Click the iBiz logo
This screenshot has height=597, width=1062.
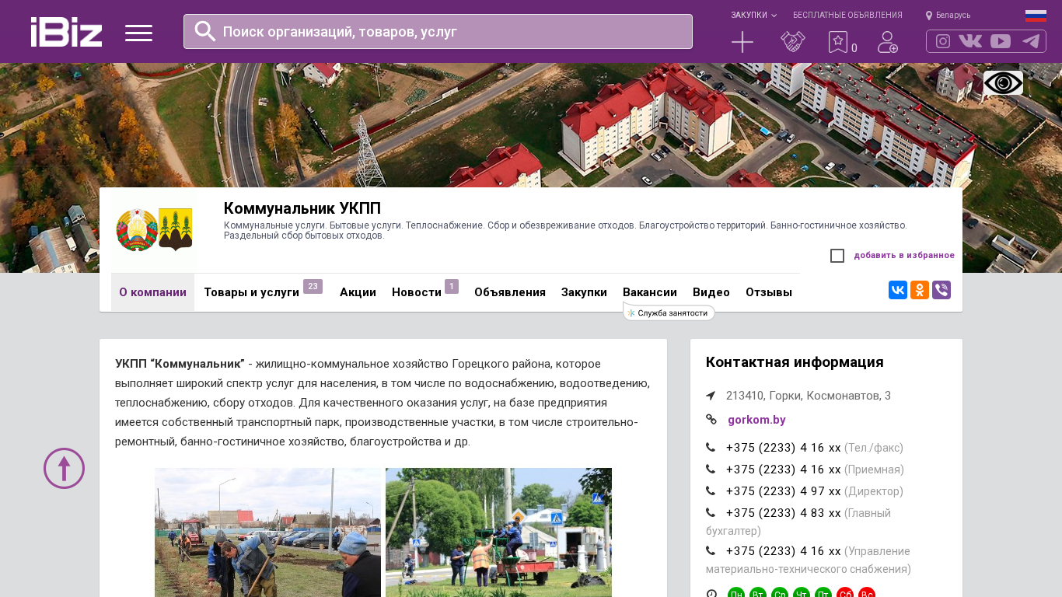pyautogui.click(x=66, y=32)
